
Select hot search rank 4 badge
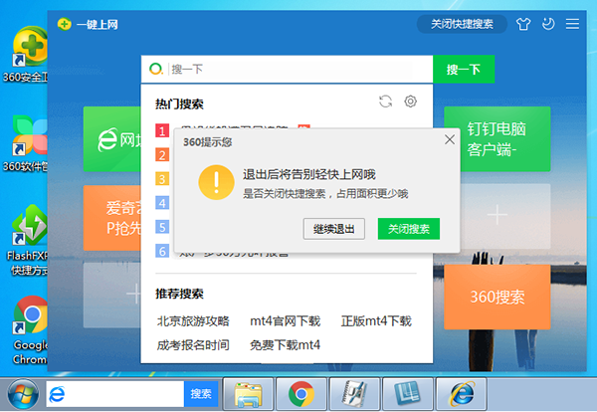(162, 203)
